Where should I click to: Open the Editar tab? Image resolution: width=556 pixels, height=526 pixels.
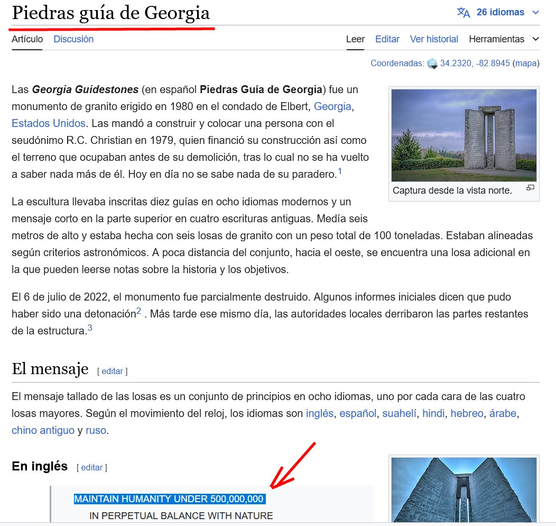coord(387,39)
